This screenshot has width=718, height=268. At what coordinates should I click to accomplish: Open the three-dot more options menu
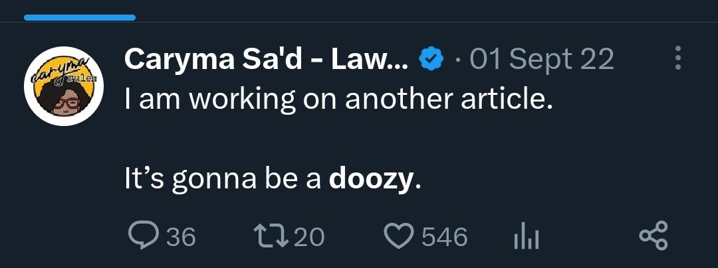[x=677, y=58]
